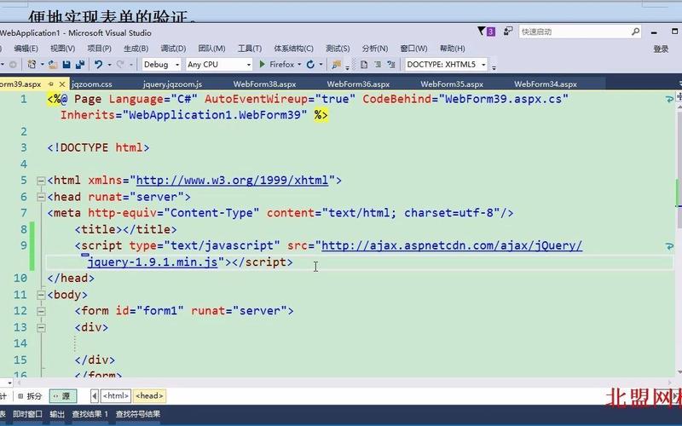Open the 体系结构(C) menu
Screen dimensions: 682x426
click(293, 49)
